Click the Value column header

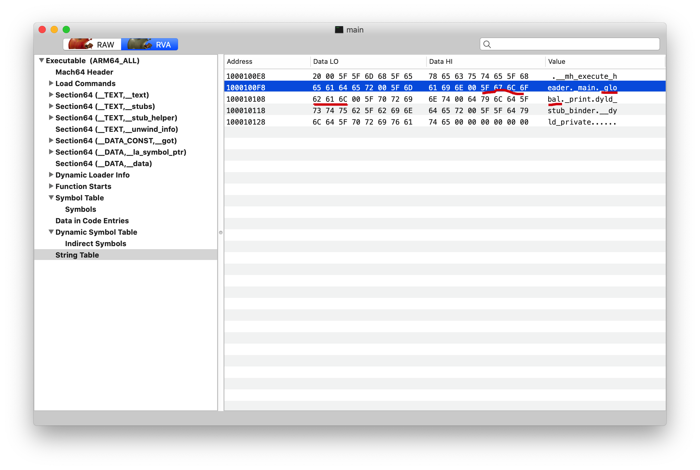pos(605,61)
